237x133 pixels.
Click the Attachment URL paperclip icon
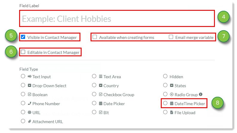[30, 121]
